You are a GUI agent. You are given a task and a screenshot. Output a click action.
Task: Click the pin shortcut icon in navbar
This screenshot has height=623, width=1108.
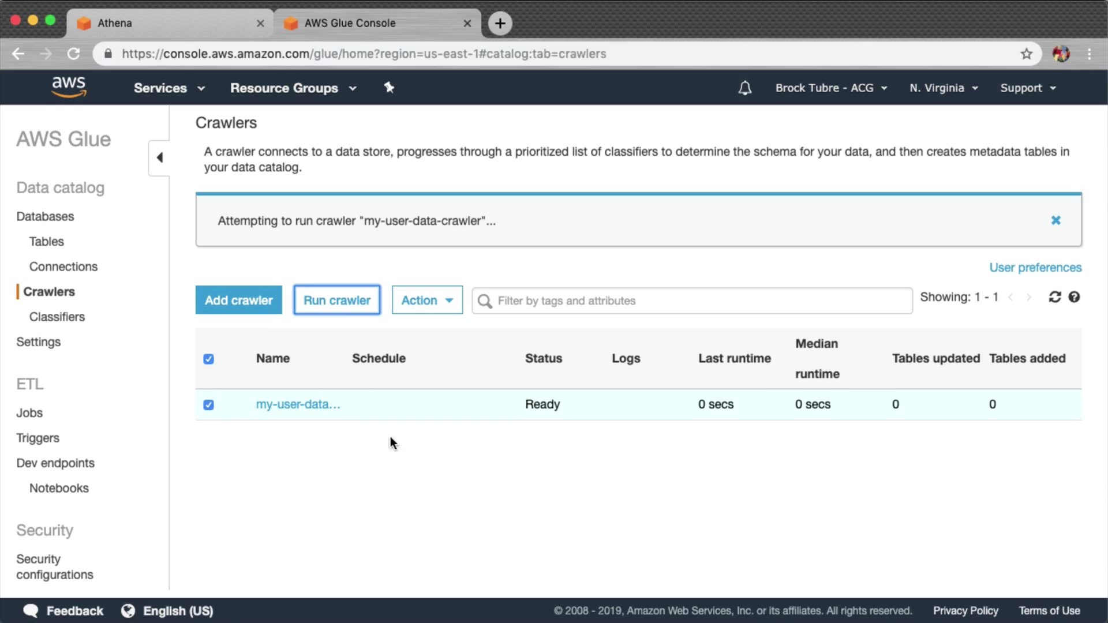coord(389,88)
